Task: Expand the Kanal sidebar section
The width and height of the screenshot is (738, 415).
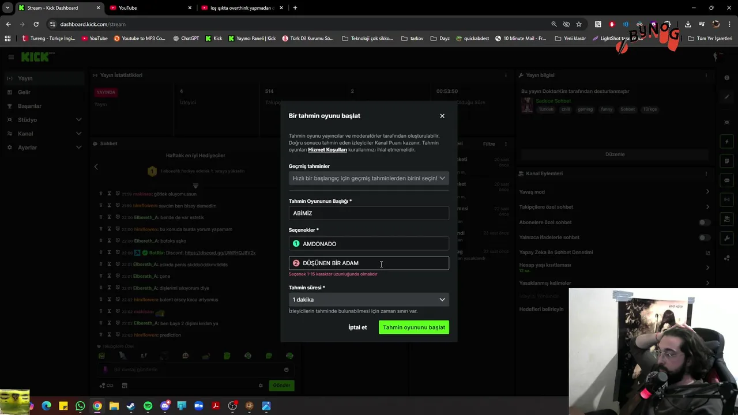Action: 43,134
